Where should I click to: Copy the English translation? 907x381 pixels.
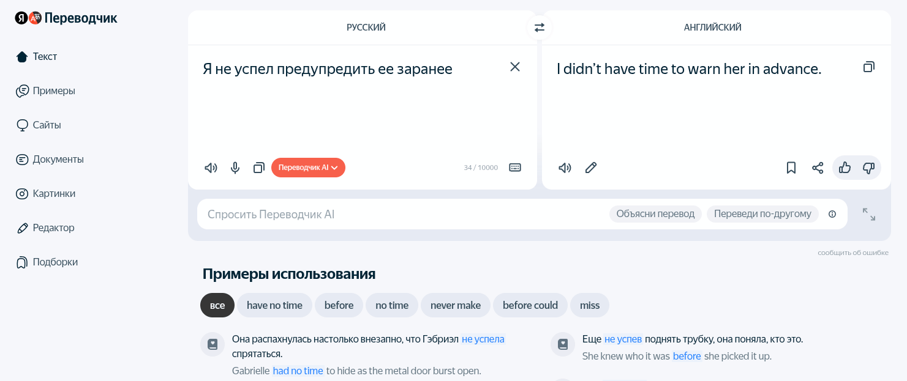[x=868, y=67]
